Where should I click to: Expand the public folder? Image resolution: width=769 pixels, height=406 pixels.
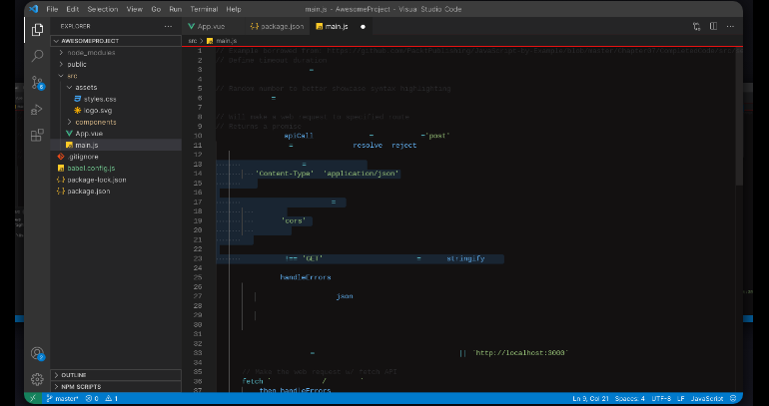coord(116,64)
